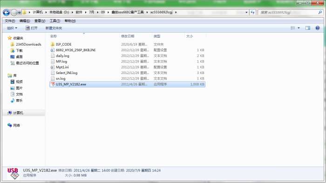Image resolution: width=326 pixels, height=183 pixels.
Task: Click the Forward navigation arrow button
Action: click(x=14, y=13)
